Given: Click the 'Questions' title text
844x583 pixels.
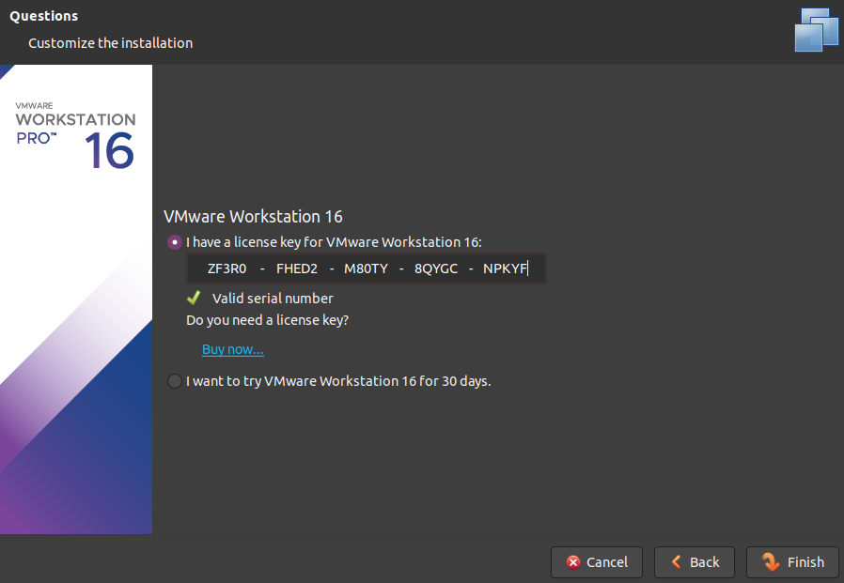Looking at the screenshot, I should [x=43, y=16].
